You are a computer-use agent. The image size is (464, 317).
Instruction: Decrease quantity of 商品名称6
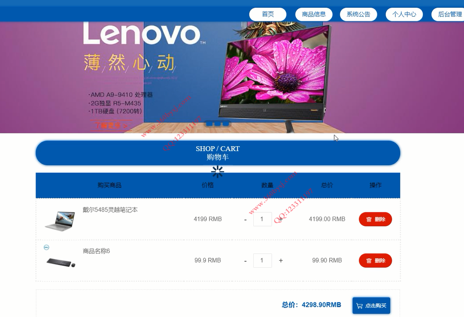tap(246, 261)
